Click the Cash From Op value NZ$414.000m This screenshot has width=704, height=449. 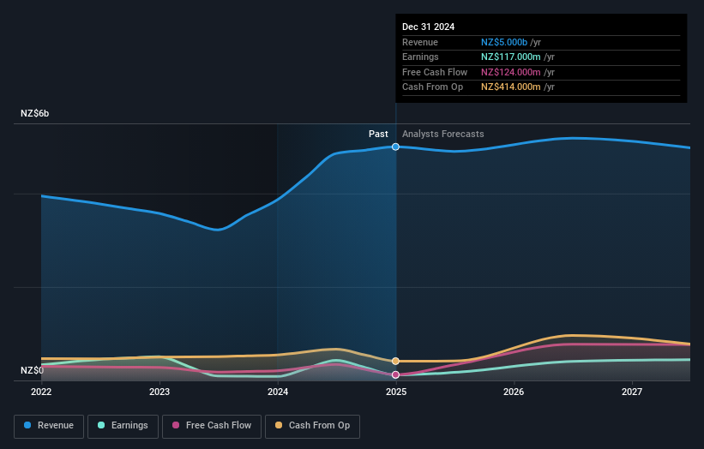click(510, 87)
